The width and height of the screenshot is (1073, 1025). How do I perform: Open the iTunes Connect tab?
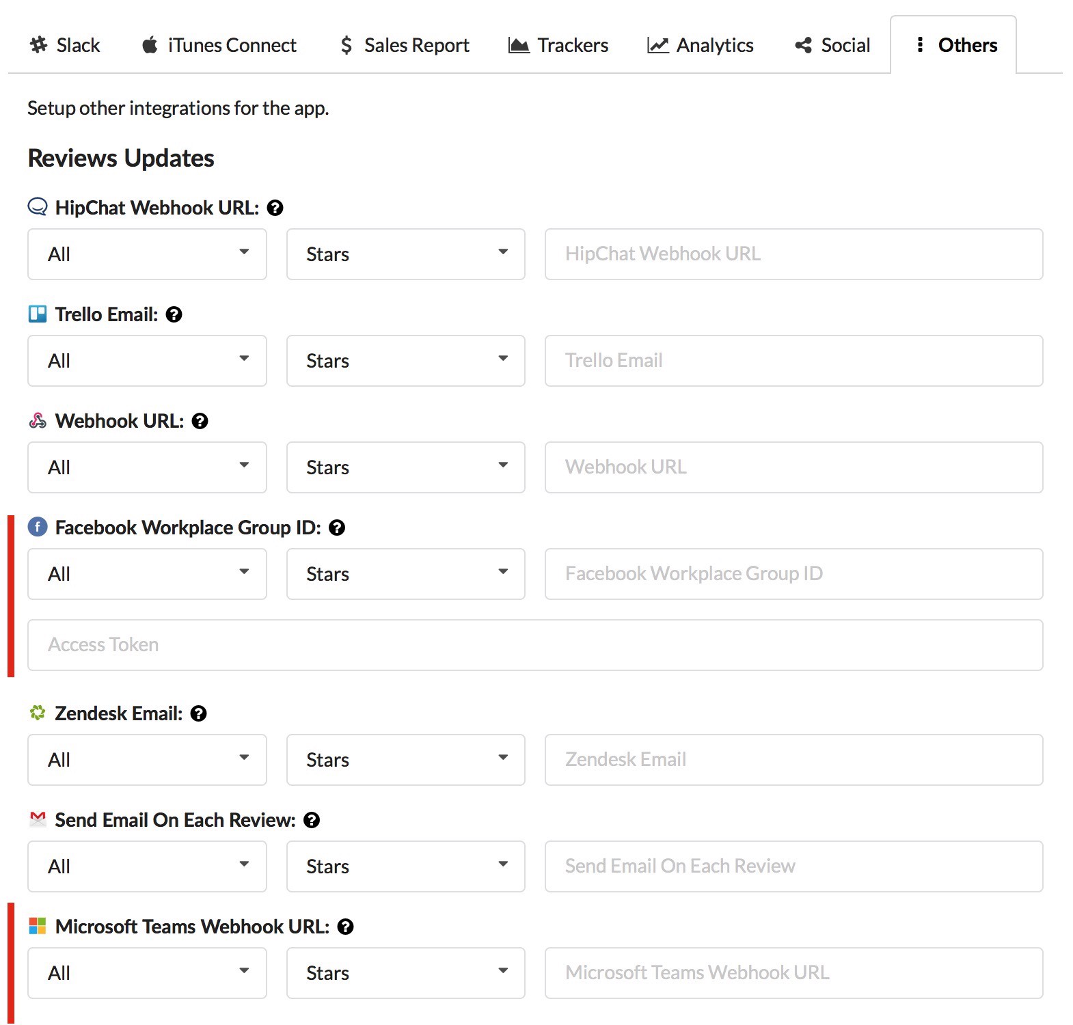[x=219, y=45]
